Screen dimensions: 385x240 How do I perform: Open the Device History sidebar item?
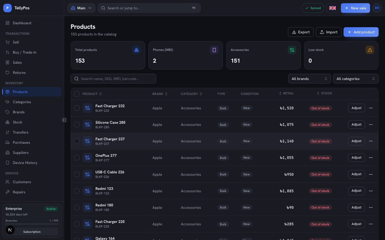click(x=32, y=163)
